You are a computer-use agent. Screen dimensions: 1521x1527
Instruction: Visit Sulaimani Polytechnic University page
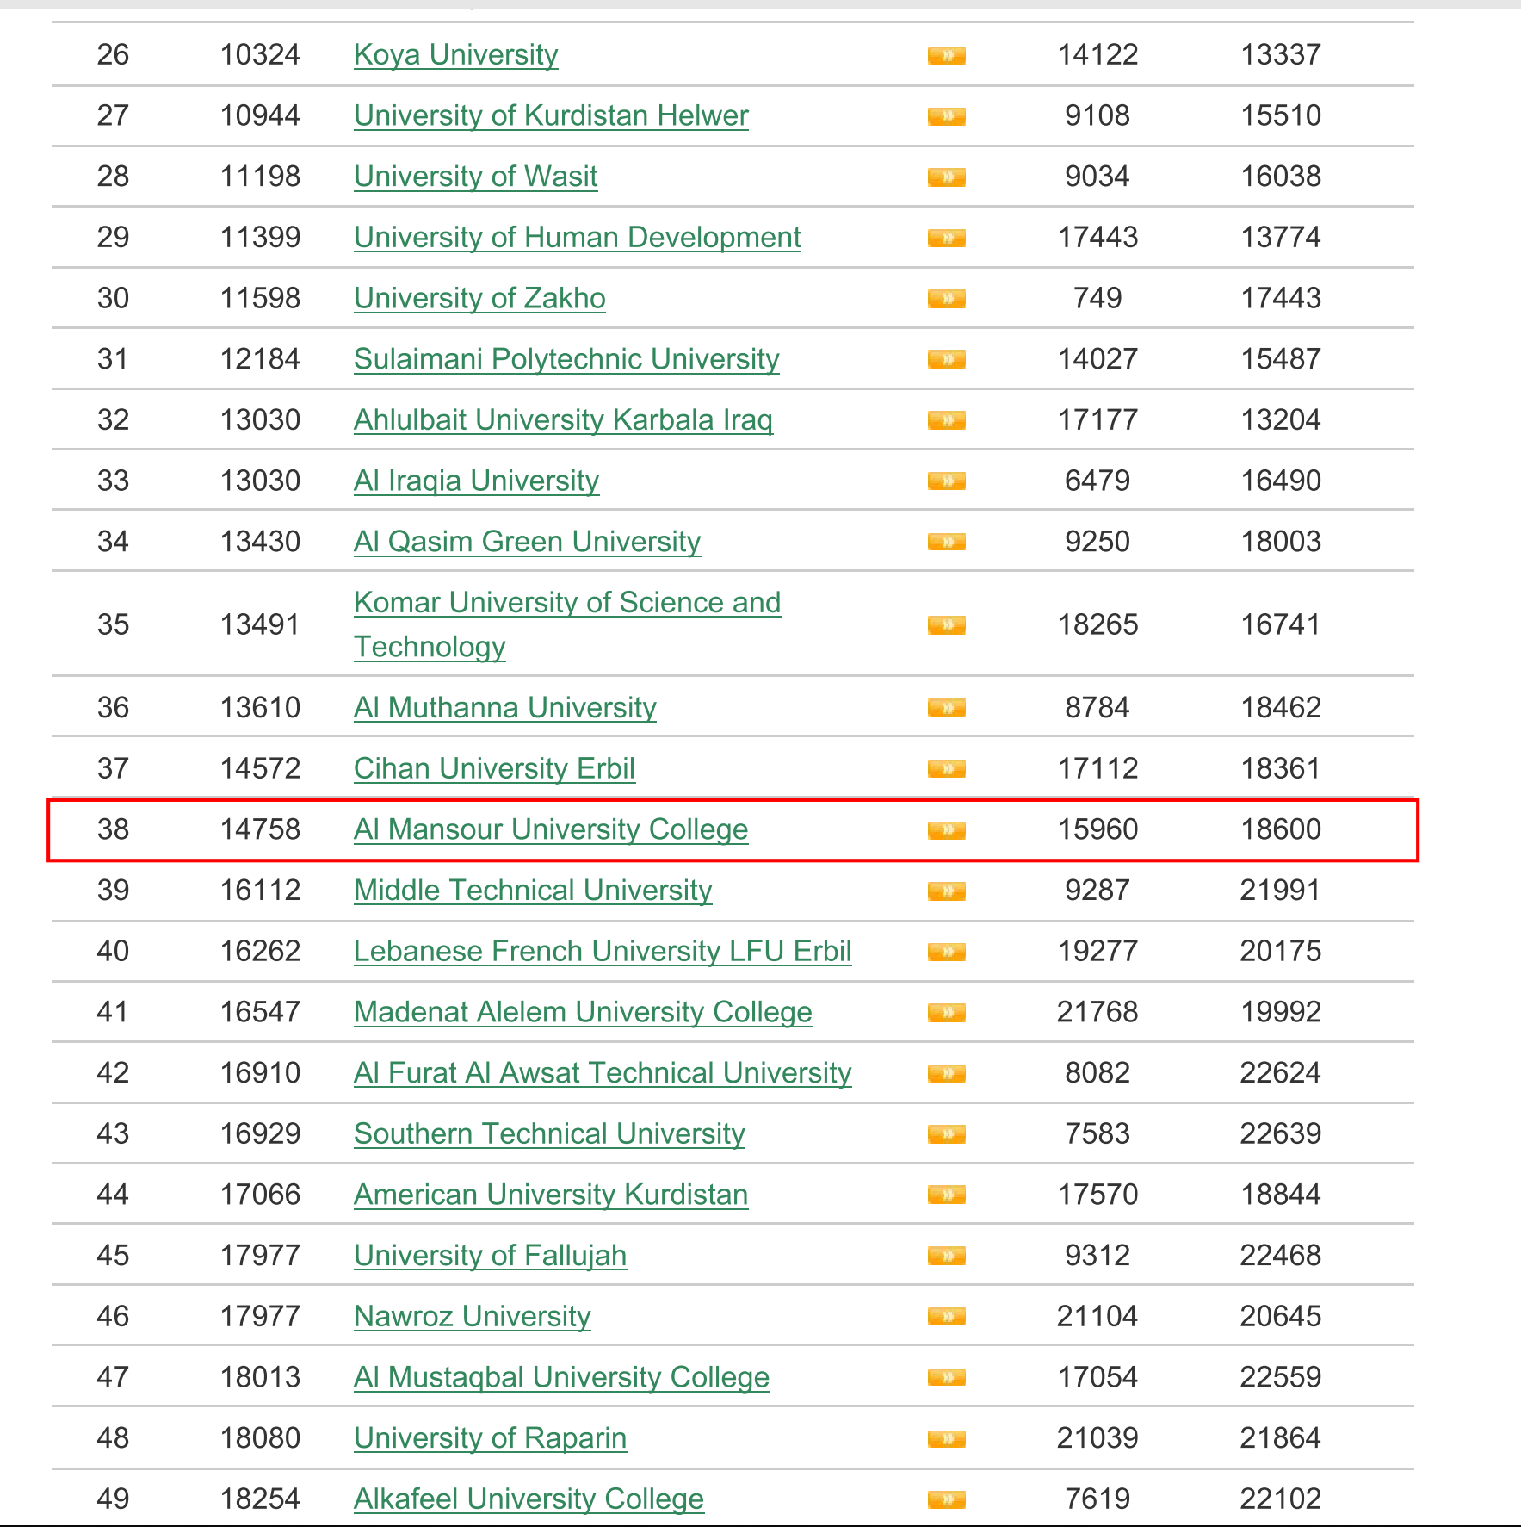pos(566,359)
